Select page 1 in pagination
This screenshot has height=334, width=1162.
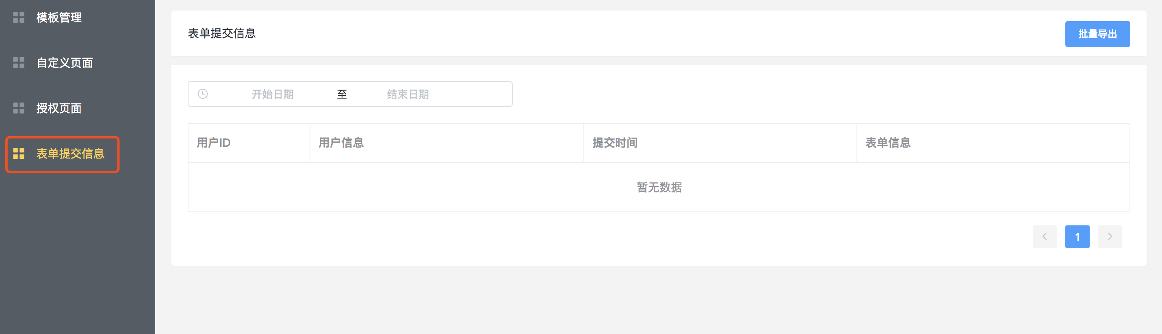1077,237
